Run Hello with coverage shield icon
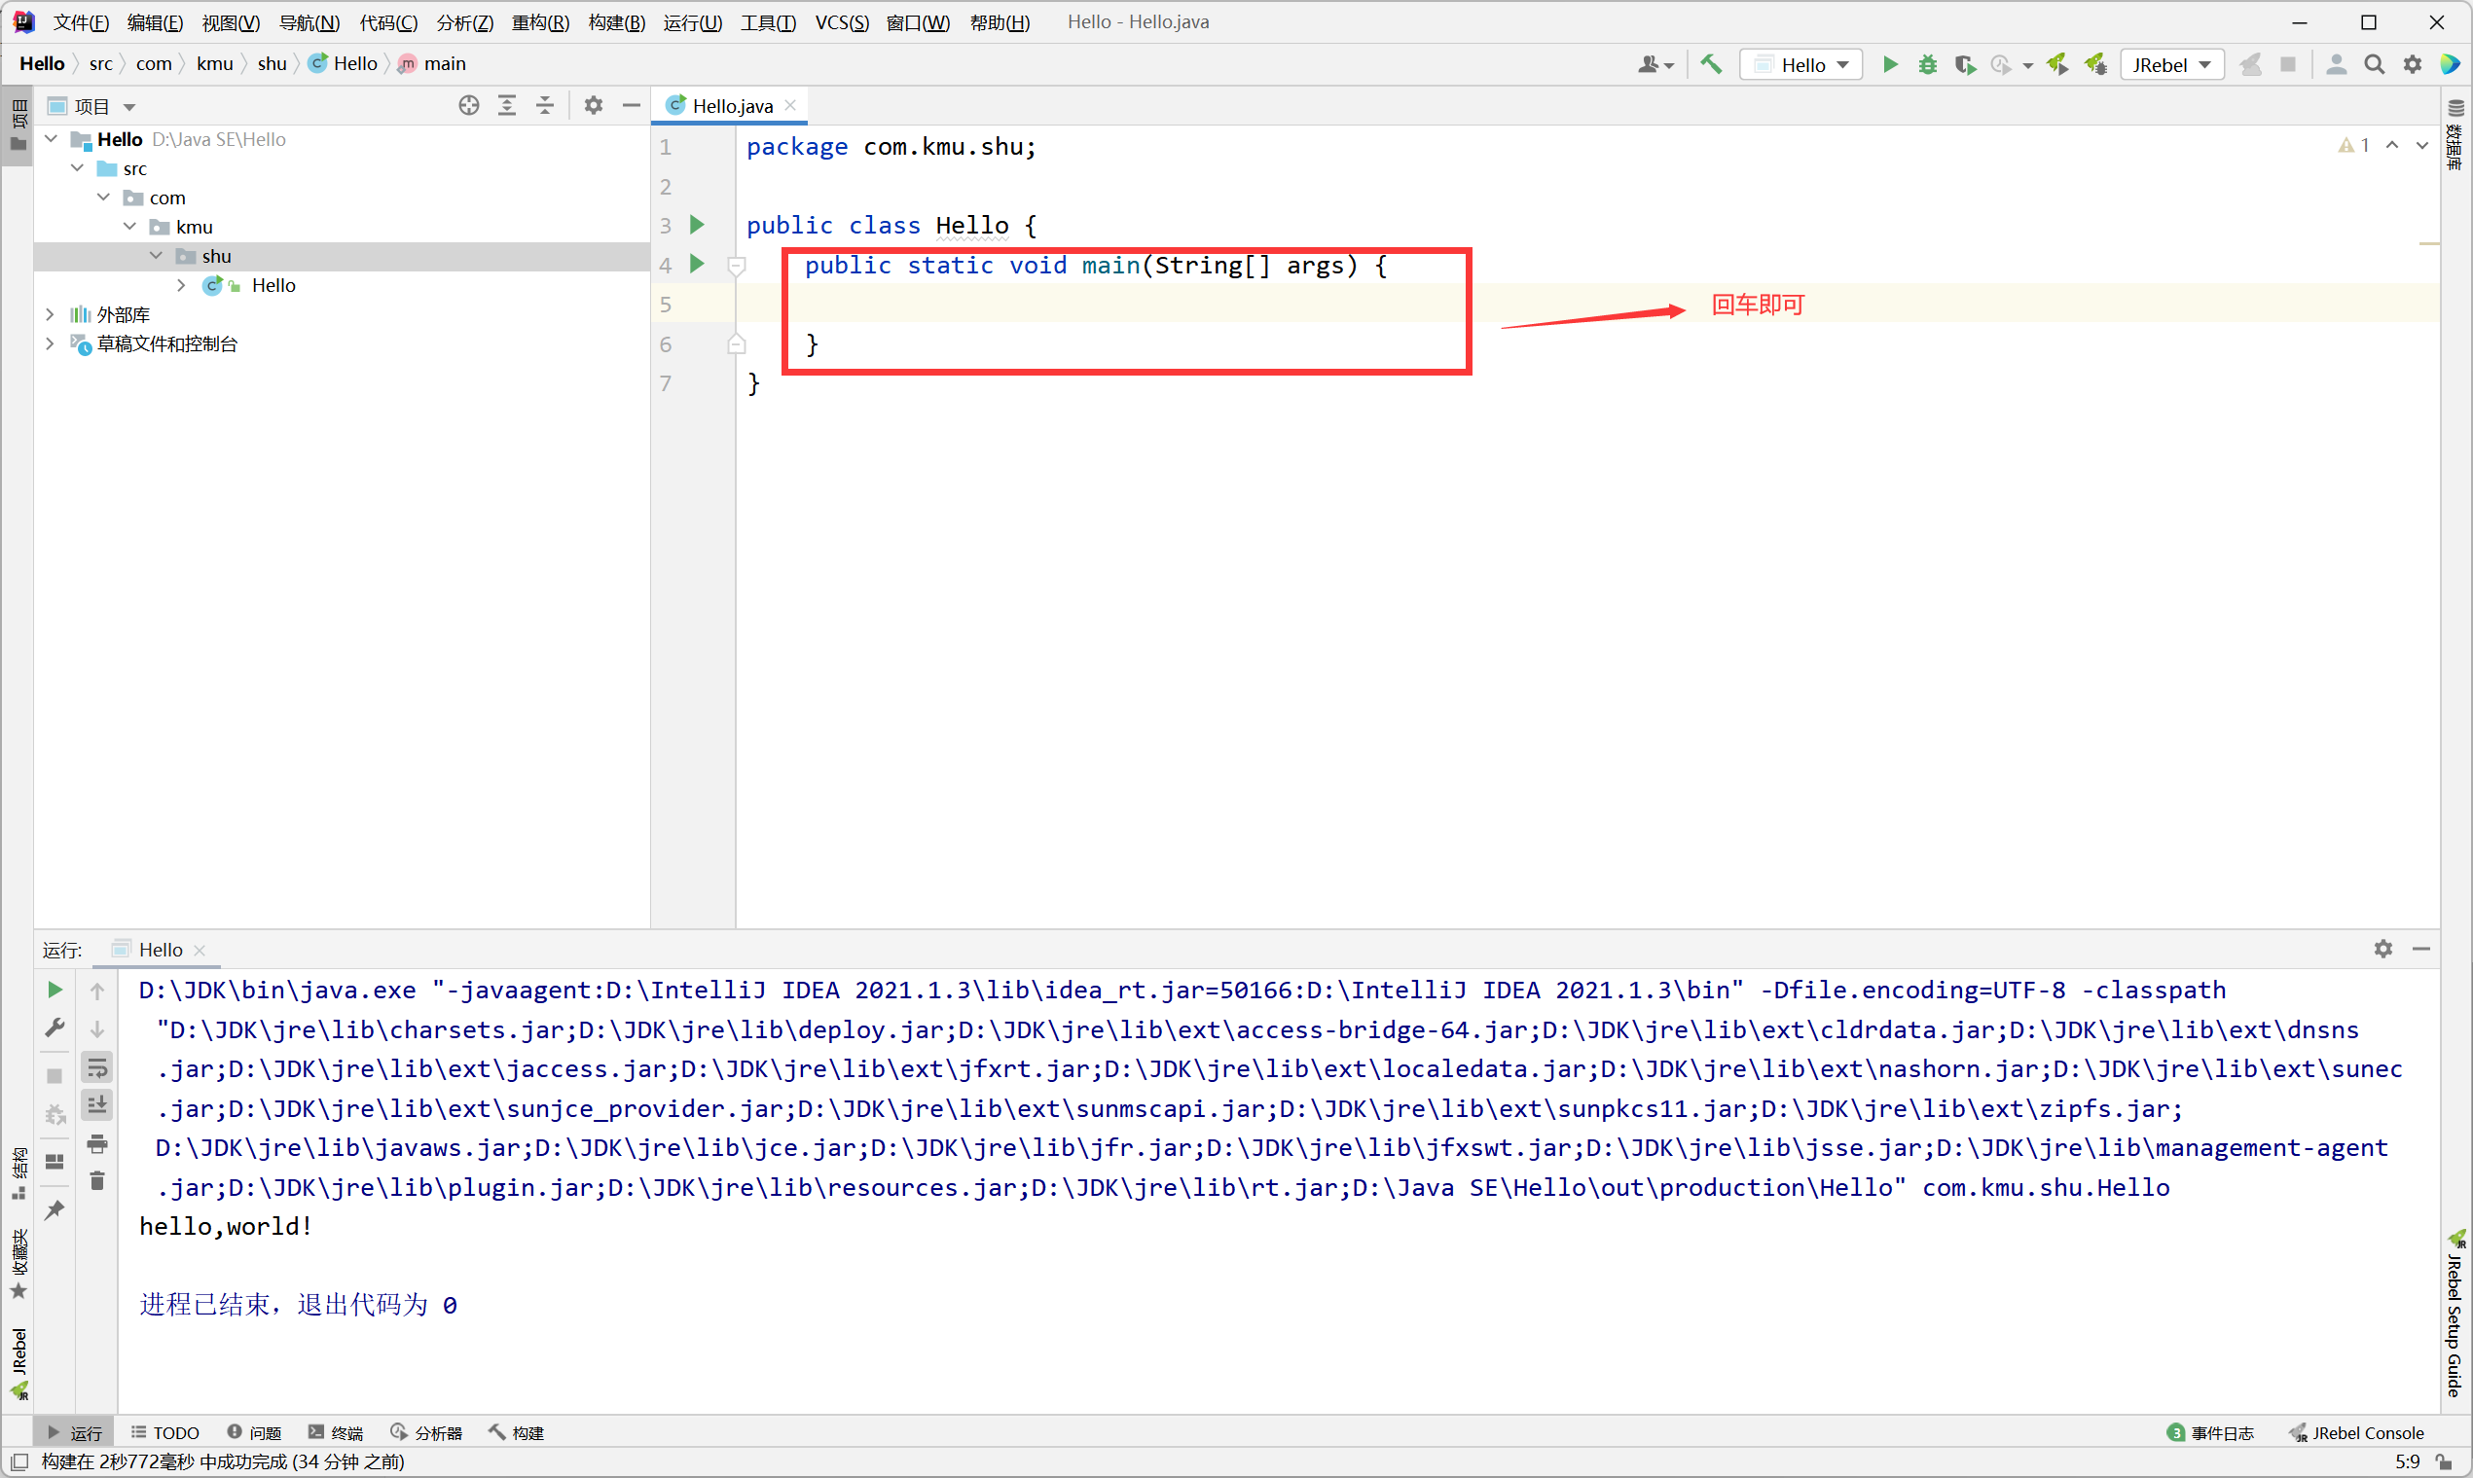The image size is (2473, 1478). click(1965, 64)
